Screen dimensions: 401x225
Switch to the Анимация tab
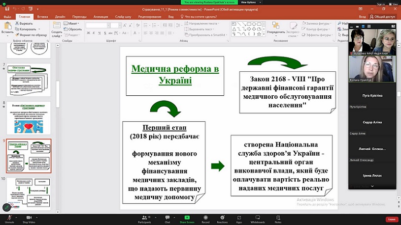[x=100, y=17]
